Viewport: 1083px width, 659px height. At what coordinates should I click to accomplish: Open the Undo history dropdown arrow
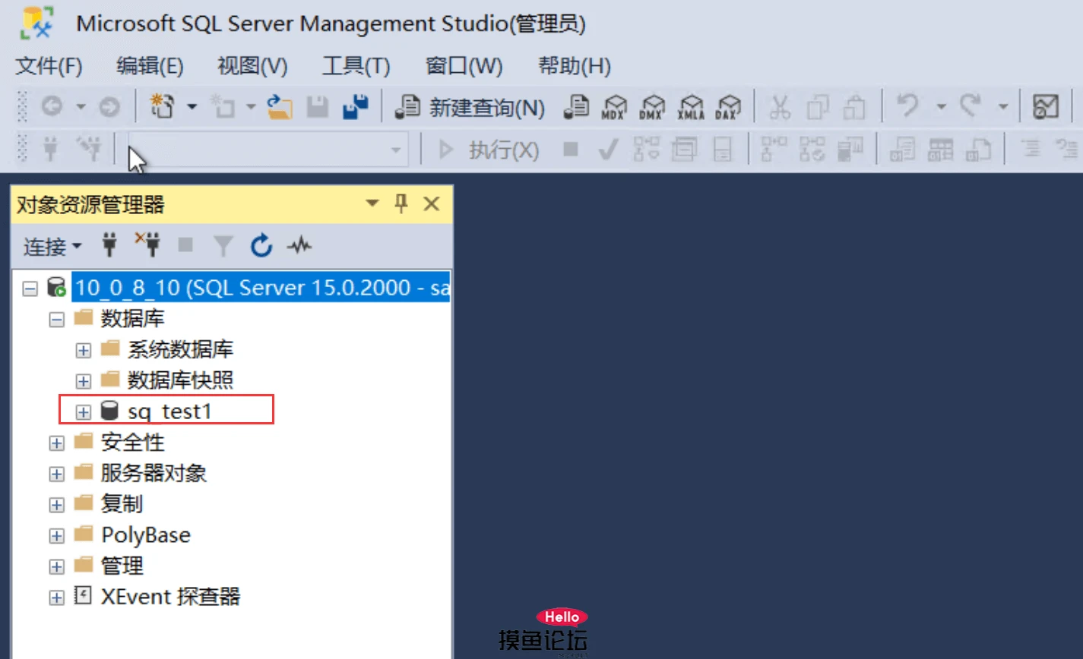pyautogui.click(x=941, y=107)
